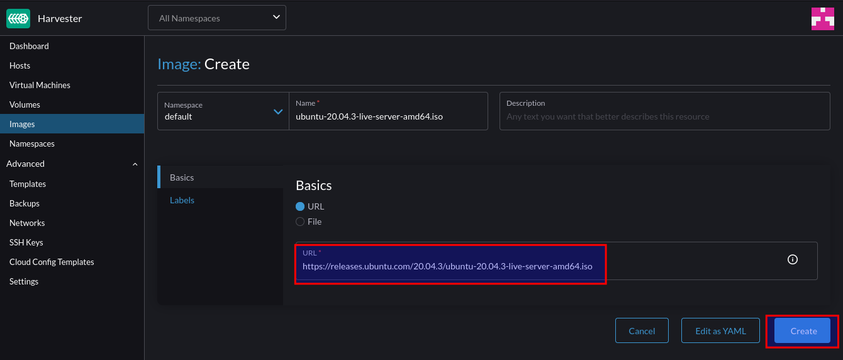Open the All Namespaces dropdown
The height and width of the screenshot is (360, 843).
(x=217, y=18)
